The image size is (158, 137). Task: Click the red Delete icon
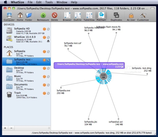pyautogui.click(x=54, y=15)
